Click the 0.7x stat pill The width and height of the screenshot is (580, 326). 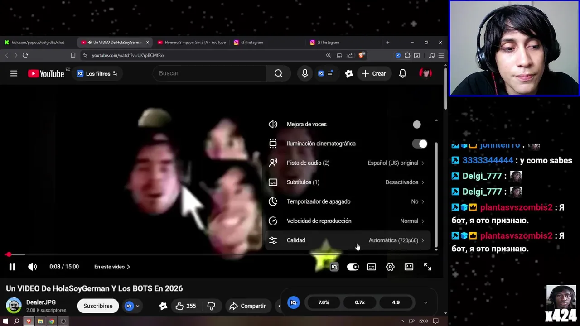point(360,302)
